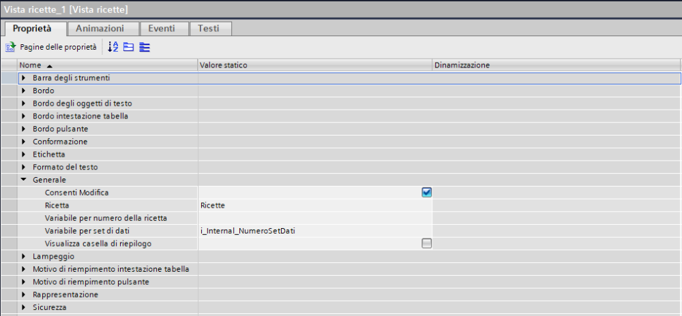Sort properties alphabetically with A-Z icon
The height and width of the screenshot is (316, 682).
point(114,47)
